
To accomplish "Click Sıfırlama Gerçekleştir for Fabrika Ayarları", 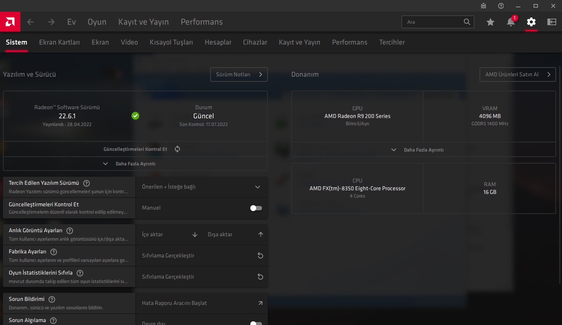I will click(202, 256).
